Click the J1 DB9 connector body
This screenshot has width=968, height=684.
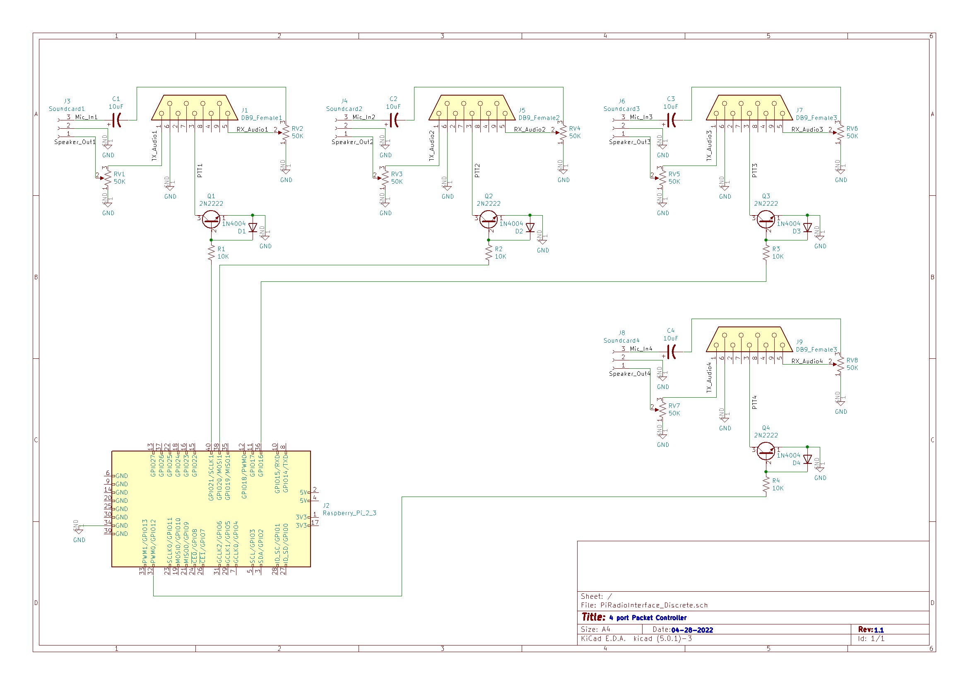coord(194,108)
